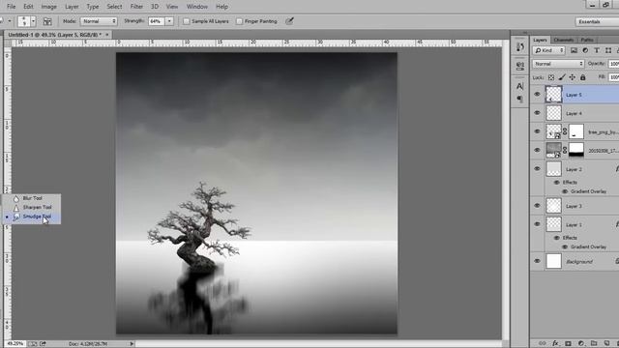Select Layer 4 thumbnail

click(x=553, y=113)
